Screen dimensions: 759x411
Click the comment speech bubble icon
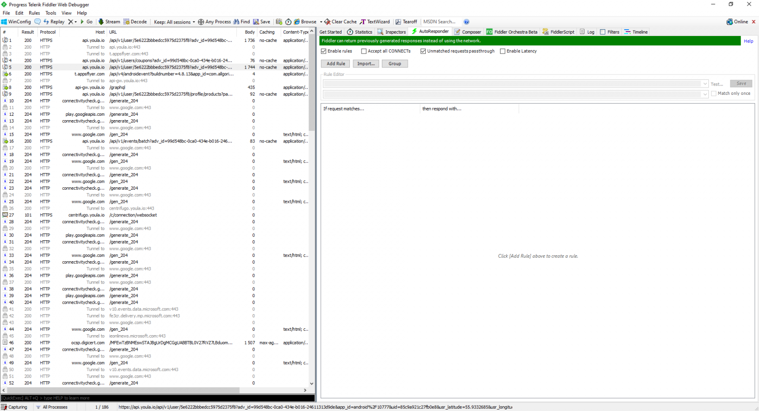pyautogui.click(x=37, y=22)
